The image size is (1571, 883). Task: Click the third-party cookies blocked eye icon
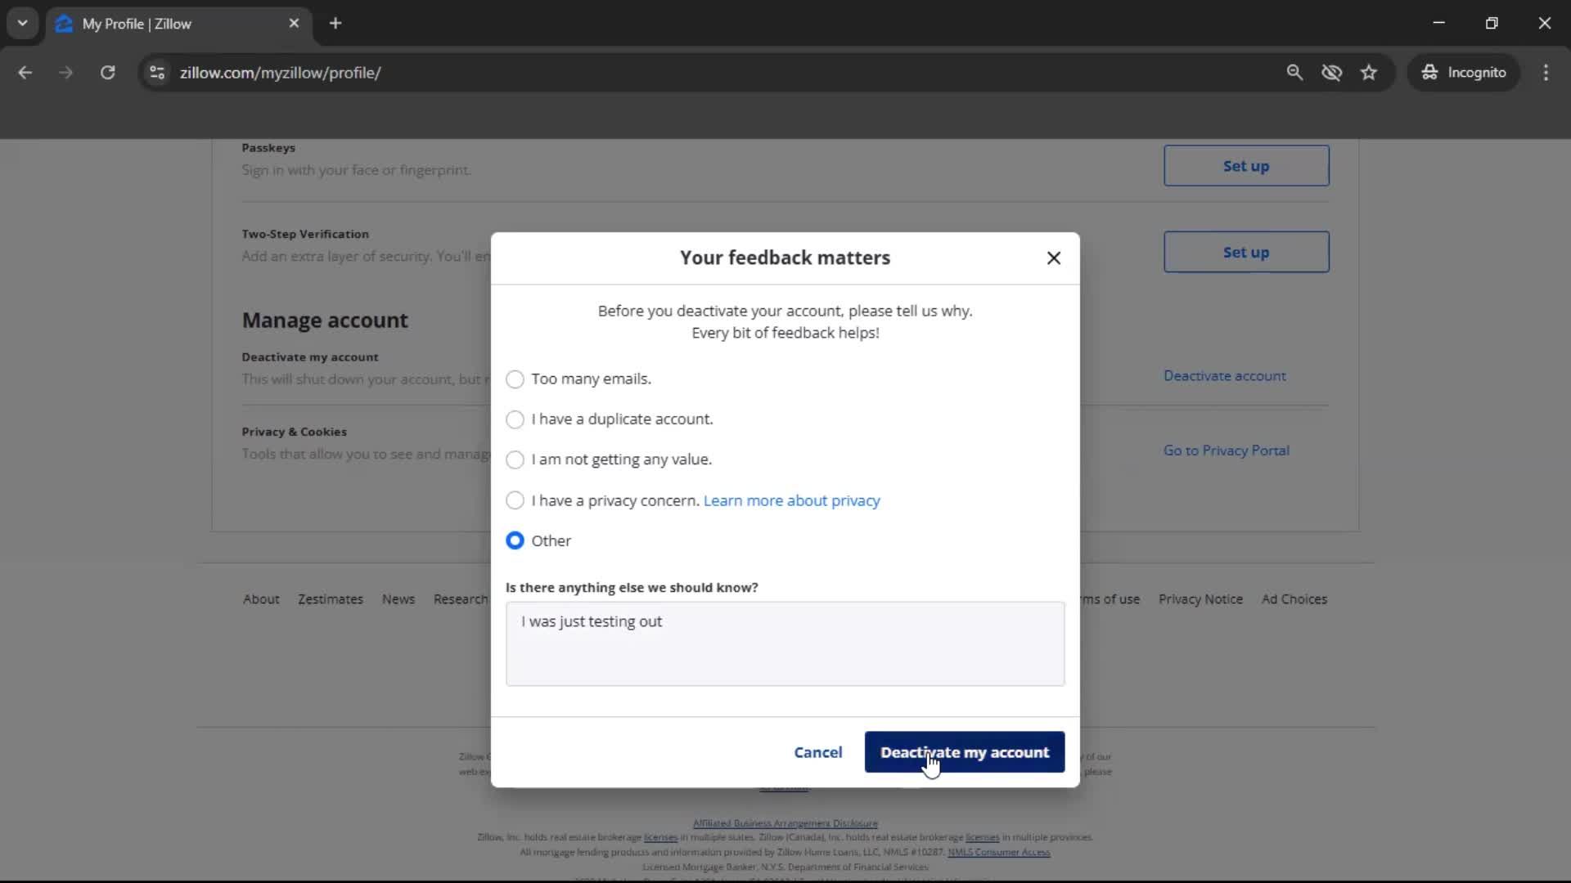point(1331,73)
